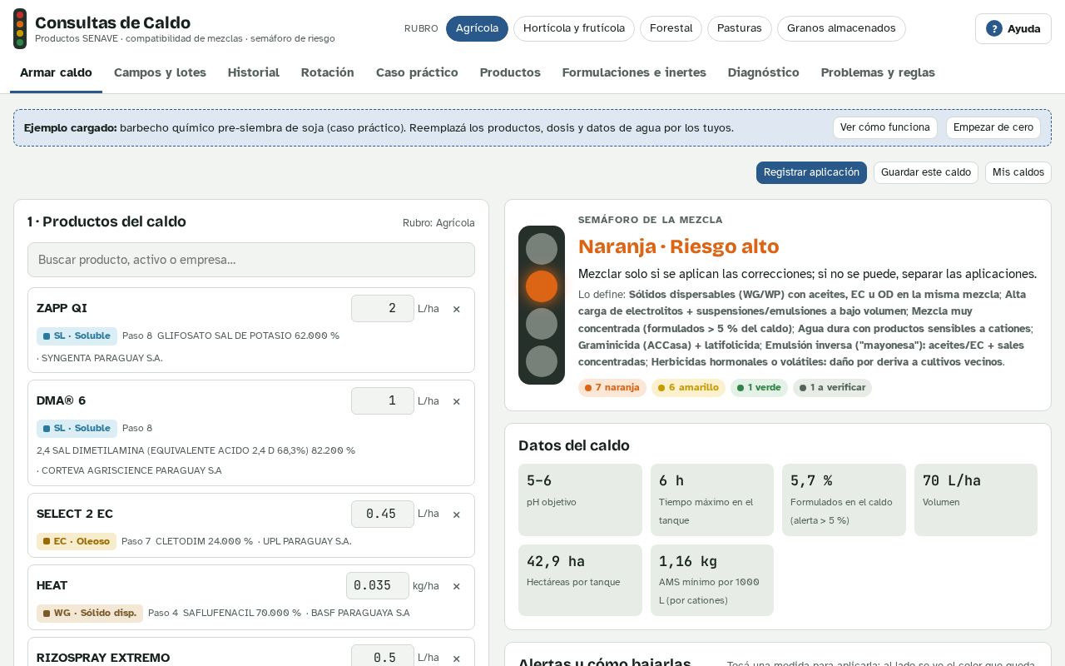
Task: Click the Consultas de Caldo title
Action: [112, 22]
